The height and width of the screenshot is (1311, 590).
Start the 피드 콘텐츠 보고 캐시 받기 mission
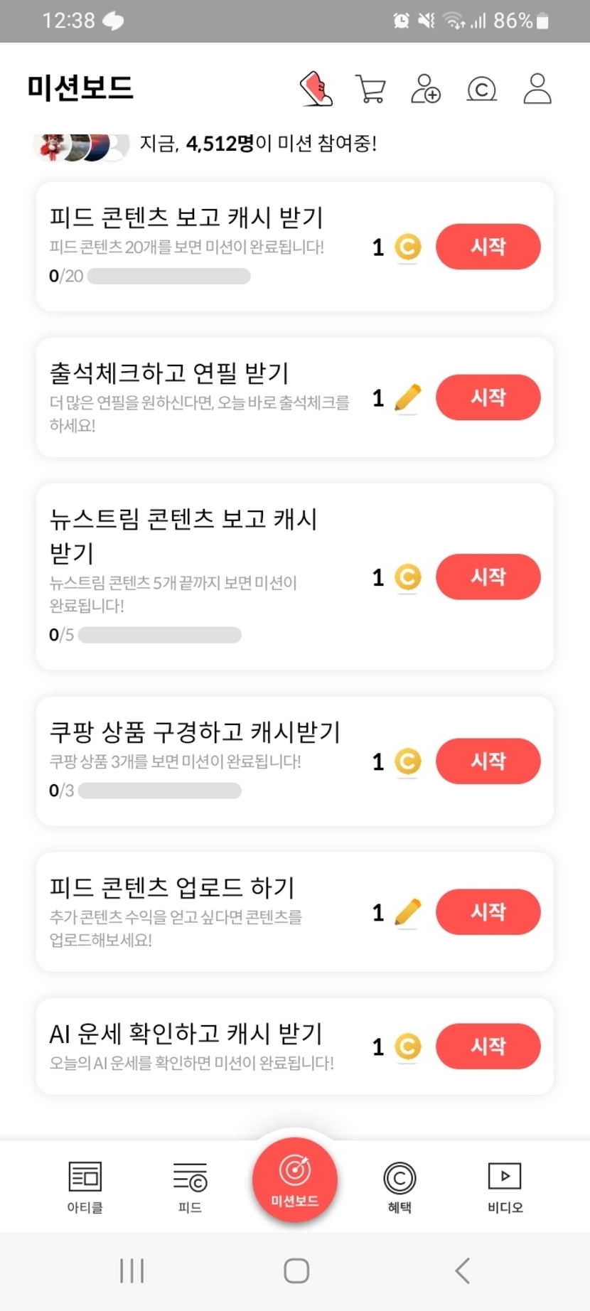488,247
